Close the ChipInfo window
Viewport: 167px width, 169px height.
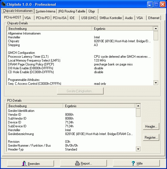tap(163, 4)
